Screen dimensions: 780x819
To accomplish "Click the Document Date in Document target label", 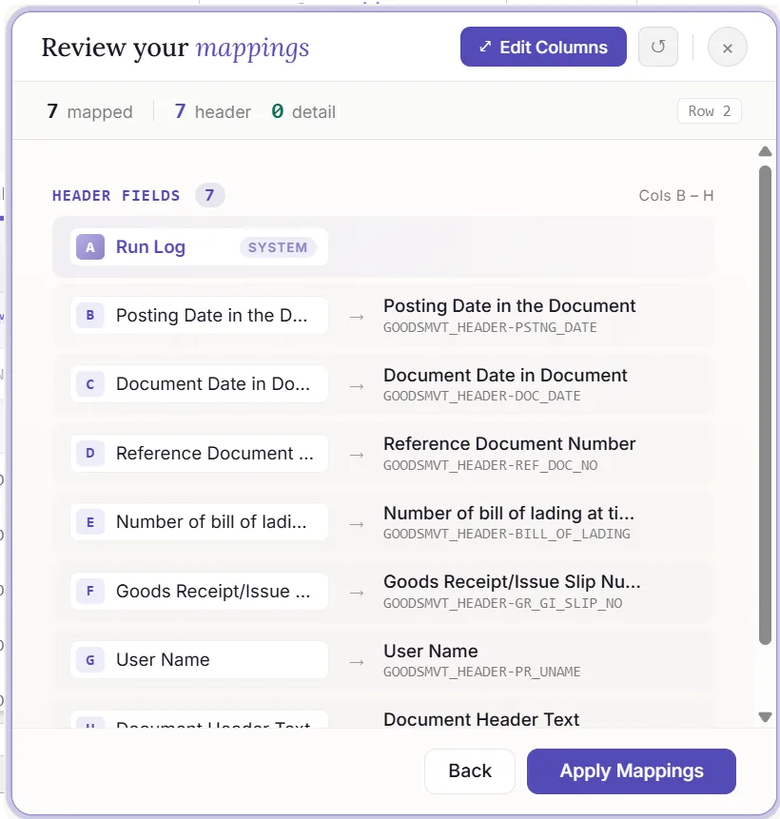I will [505, 375].
